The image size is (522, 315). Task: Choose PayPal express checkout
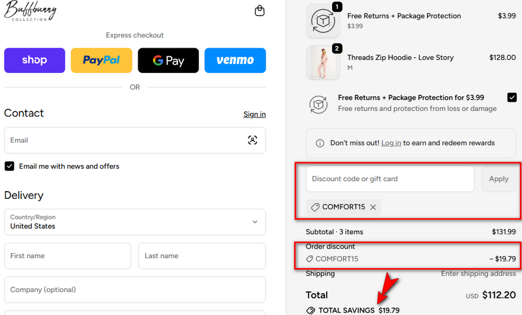101,61
